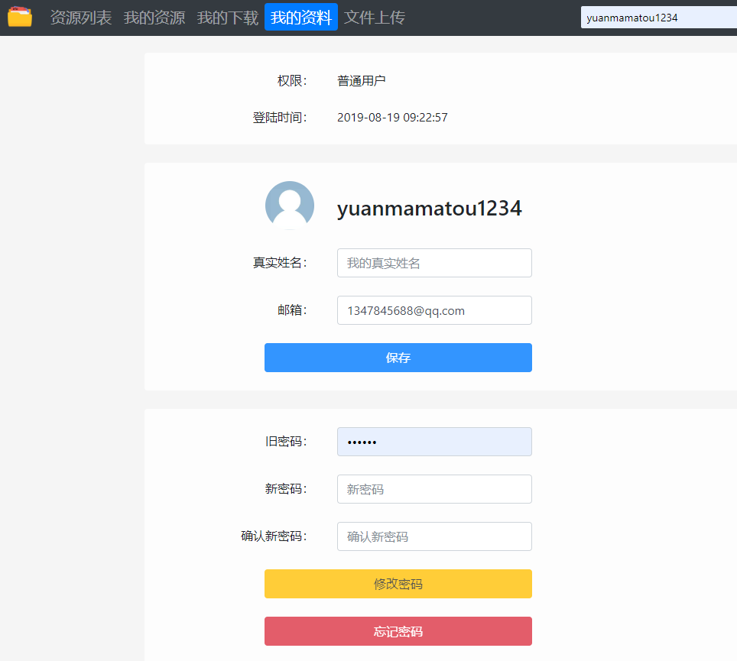Focus the 真实姓名 input field
737x661 pixels.
[x=434, y=263]
